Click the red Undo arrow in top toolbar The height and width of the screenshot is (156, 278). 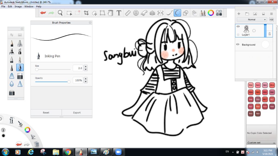point(43,13)
